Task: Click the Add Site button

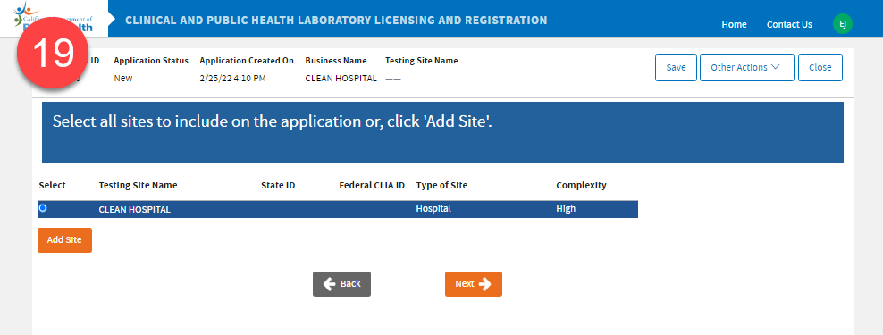Action: [64, 239]
